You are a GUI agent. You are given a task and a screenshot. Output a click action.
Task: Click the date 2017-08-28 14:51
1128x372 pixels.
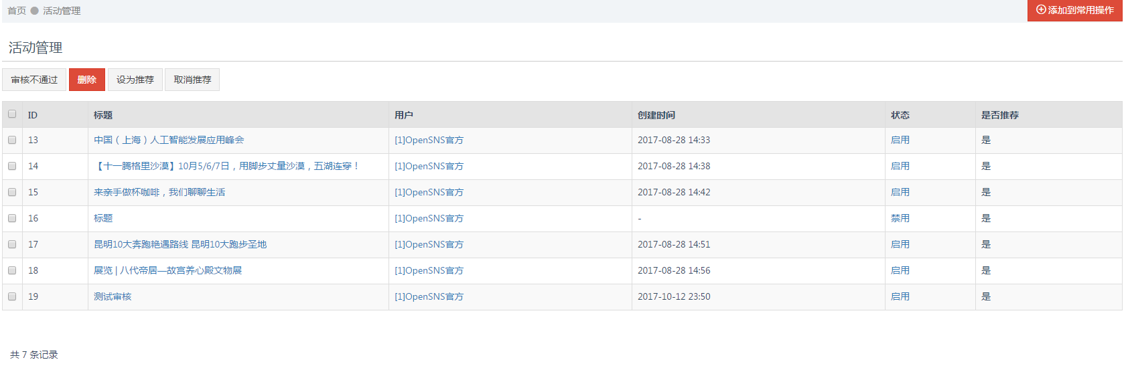pyautogui.click(x=674, y=244)
